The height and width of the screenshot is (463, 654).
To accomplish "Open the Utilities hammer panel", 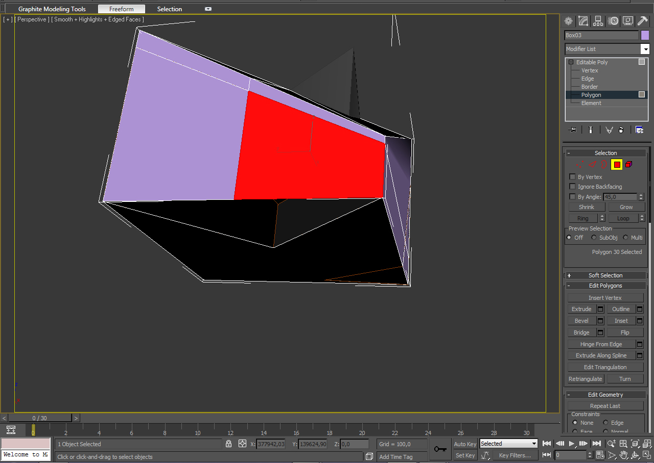I will point(643,21).
